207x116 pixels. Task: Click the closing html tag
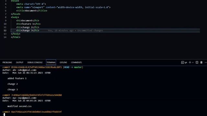16,37
